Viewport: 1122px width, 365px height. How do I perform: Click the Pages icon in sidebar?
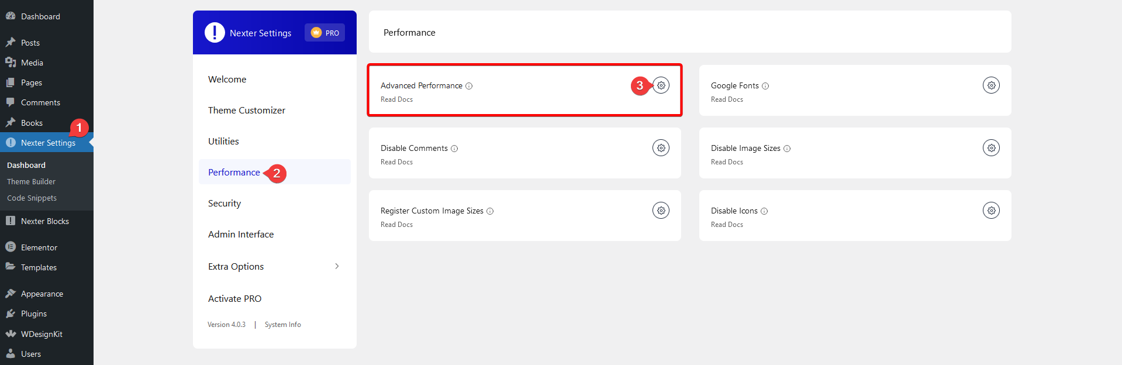click(11, 82)
